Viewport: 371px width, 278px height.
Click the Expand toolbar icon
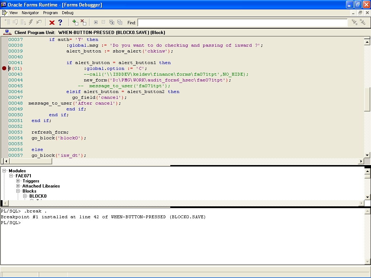pyautogui.click(x=96, y=22)
